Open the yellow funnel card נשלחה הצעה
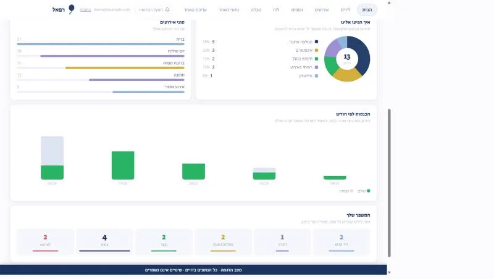 223,242
